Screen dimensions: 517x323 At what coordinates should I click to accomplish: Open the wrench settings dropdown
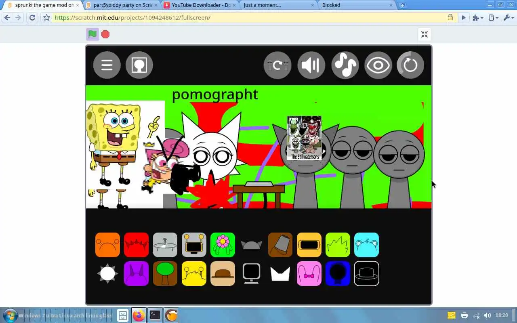(x=509, y=18)
